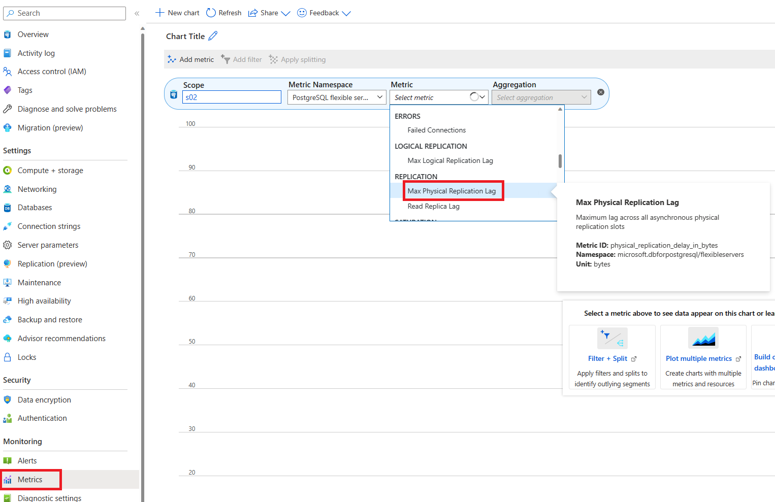Select Max Physical Replication Lag metric

(x=451, y=191)
